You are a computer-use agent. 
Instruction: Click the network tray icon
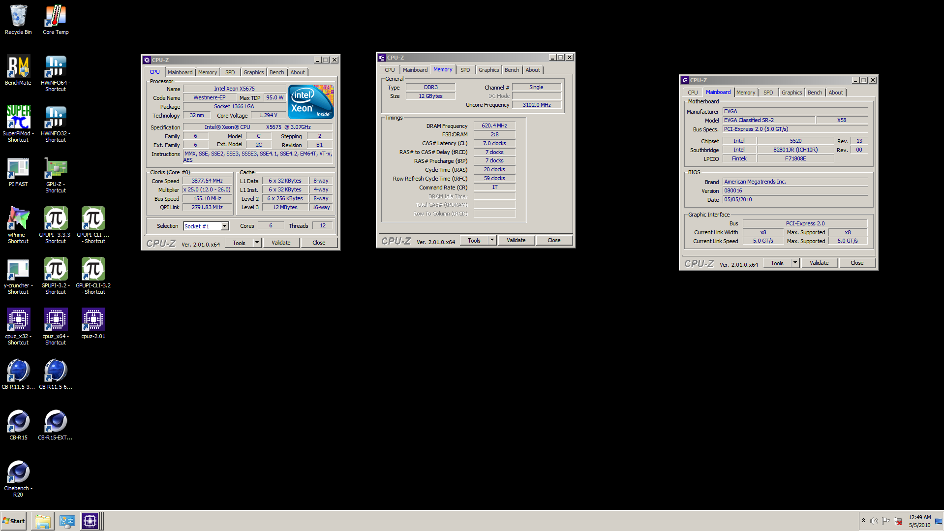point(898,521)
